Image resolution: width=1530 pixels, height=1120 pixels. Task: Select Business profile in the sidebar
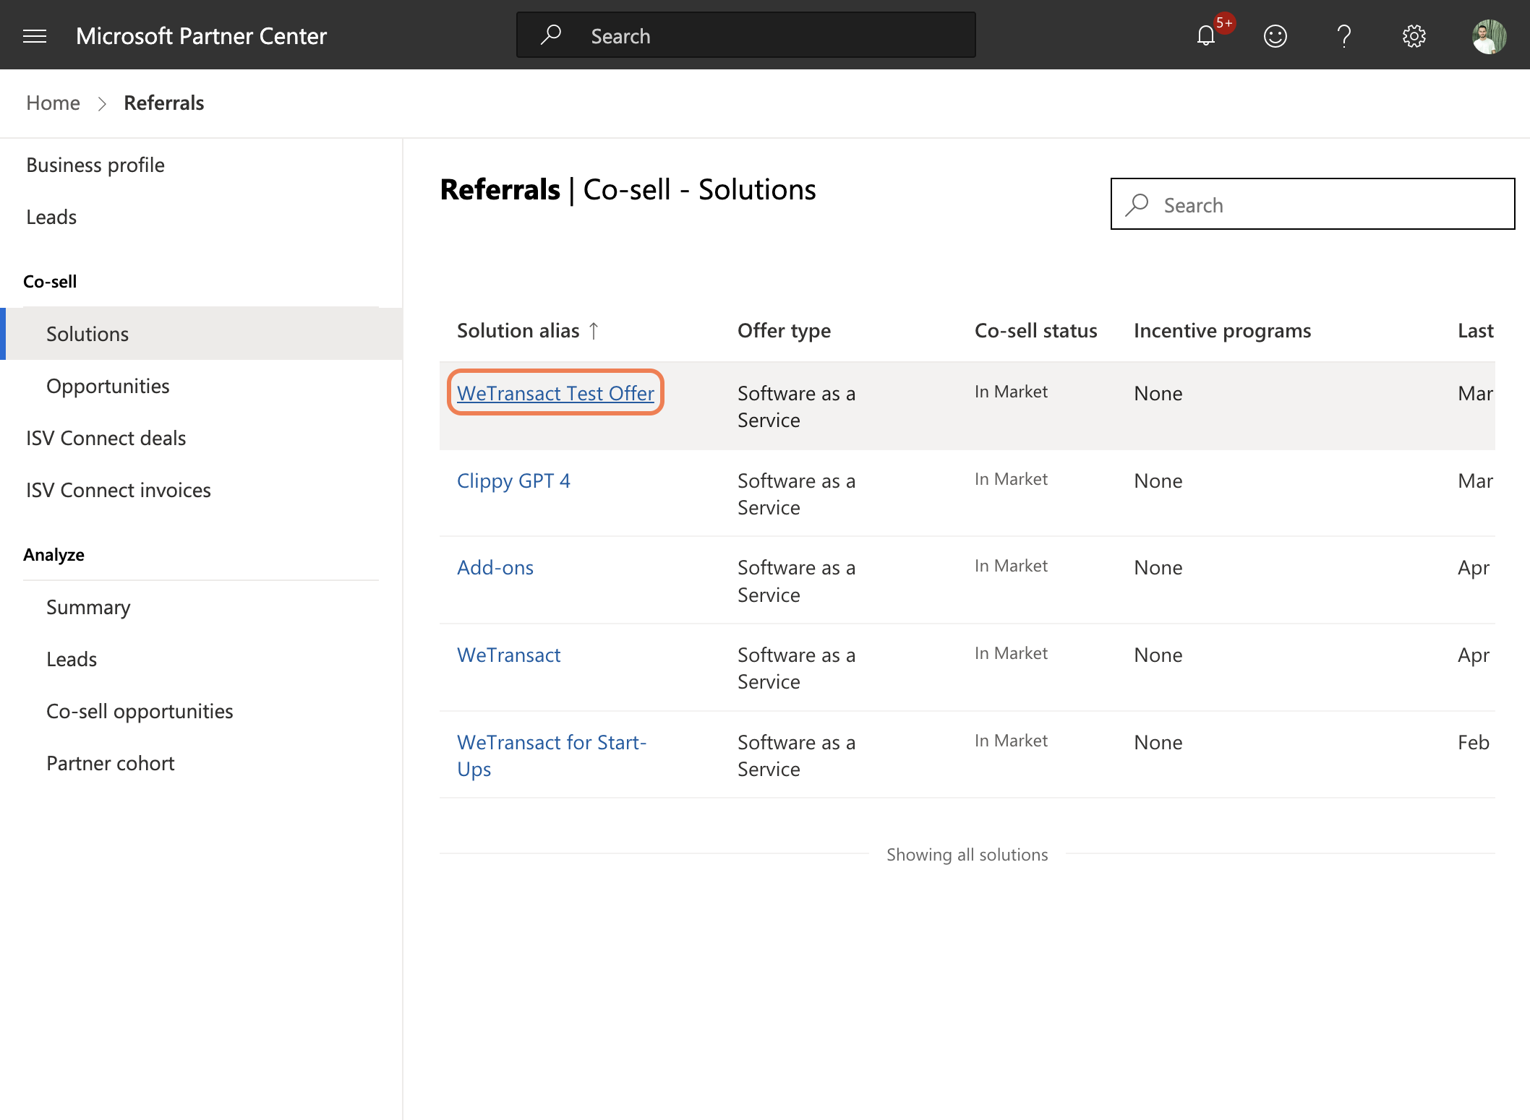click(x=95, y=165)
